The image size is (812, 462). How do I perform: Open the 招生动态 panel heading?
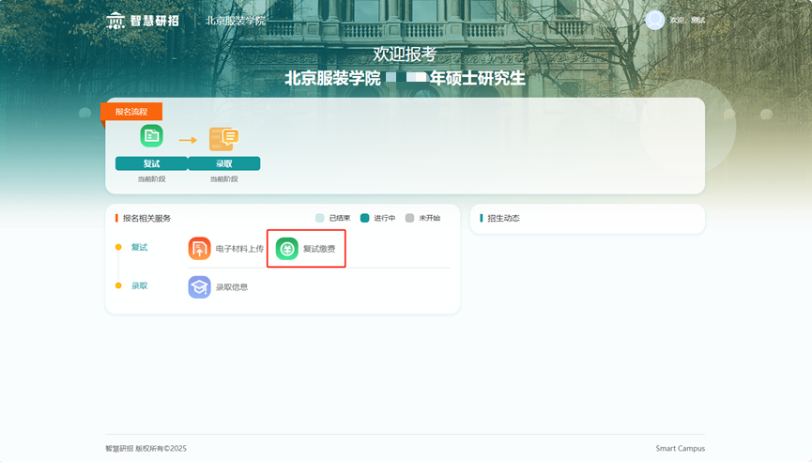[503, 218]
